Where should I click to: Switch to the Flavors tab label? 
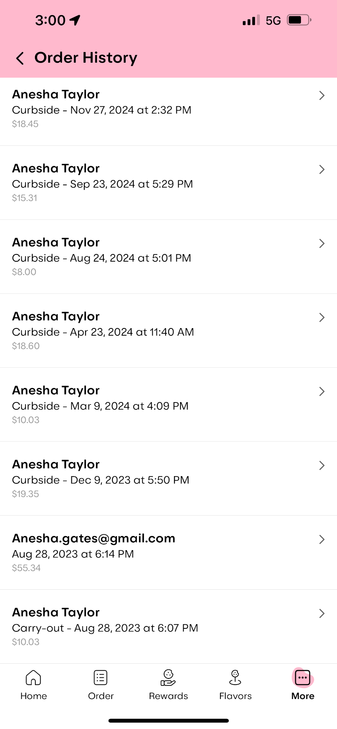coord(235,696)
